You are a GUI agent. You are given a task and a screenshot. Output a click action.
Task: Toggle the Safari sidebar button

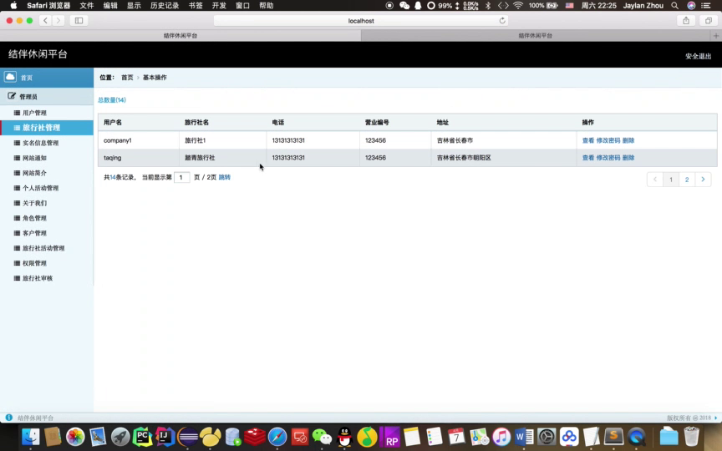tap(79, 20)
